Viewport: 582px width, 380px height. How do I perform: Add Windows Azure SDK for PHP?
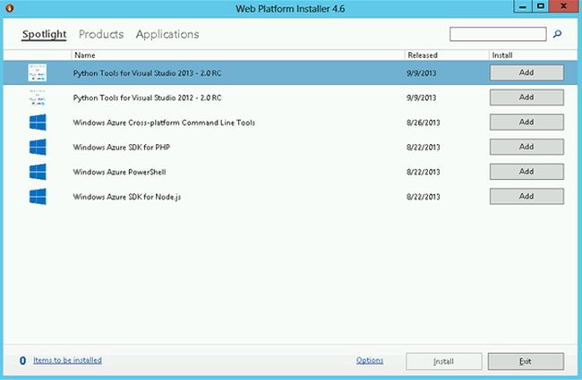tap(526, 147)
